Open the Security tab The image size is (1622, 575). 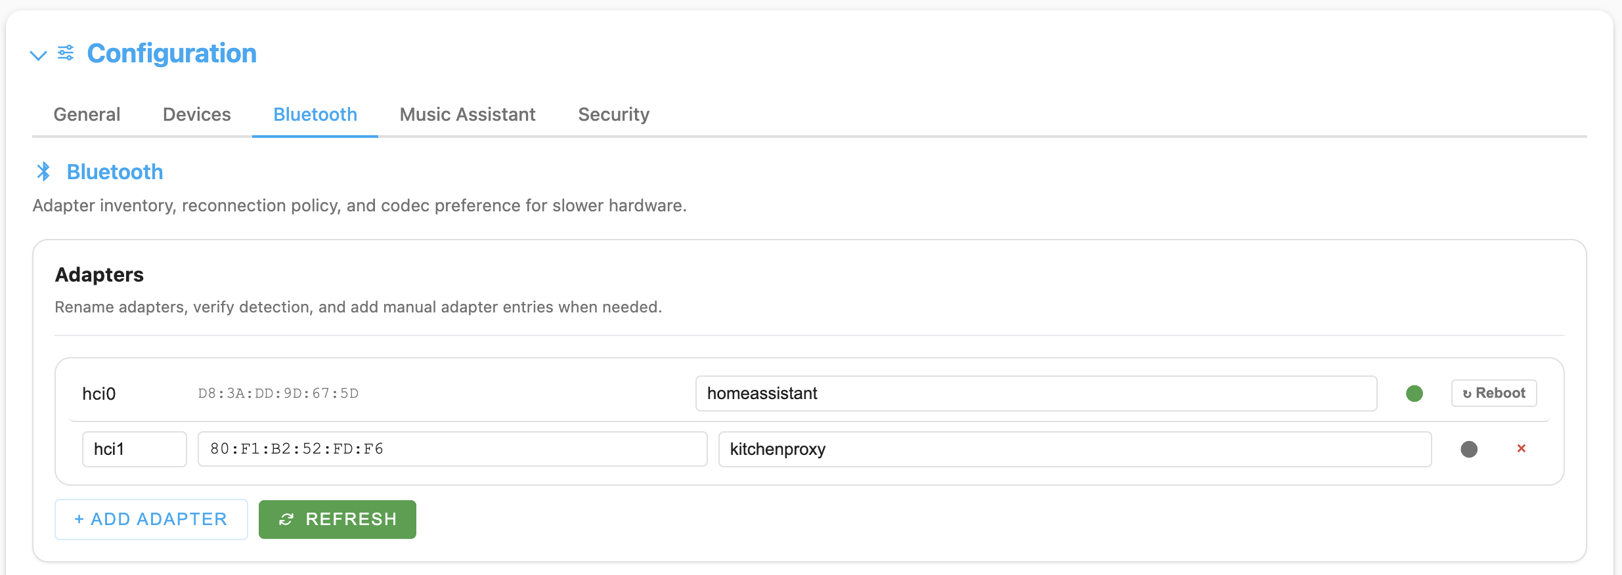(x=613, y=114)
